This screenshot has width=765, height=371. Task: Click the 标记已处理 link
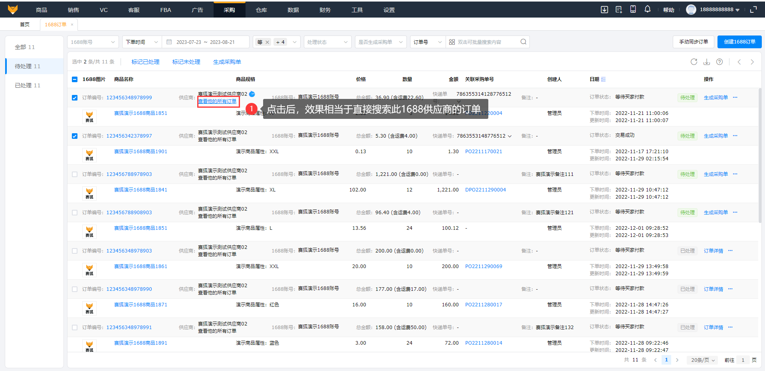[x=145, y=62]
